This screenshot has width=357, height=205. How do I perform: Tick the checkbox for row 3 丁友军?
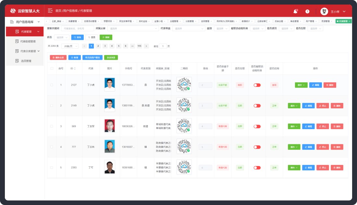tap(52, 126)
